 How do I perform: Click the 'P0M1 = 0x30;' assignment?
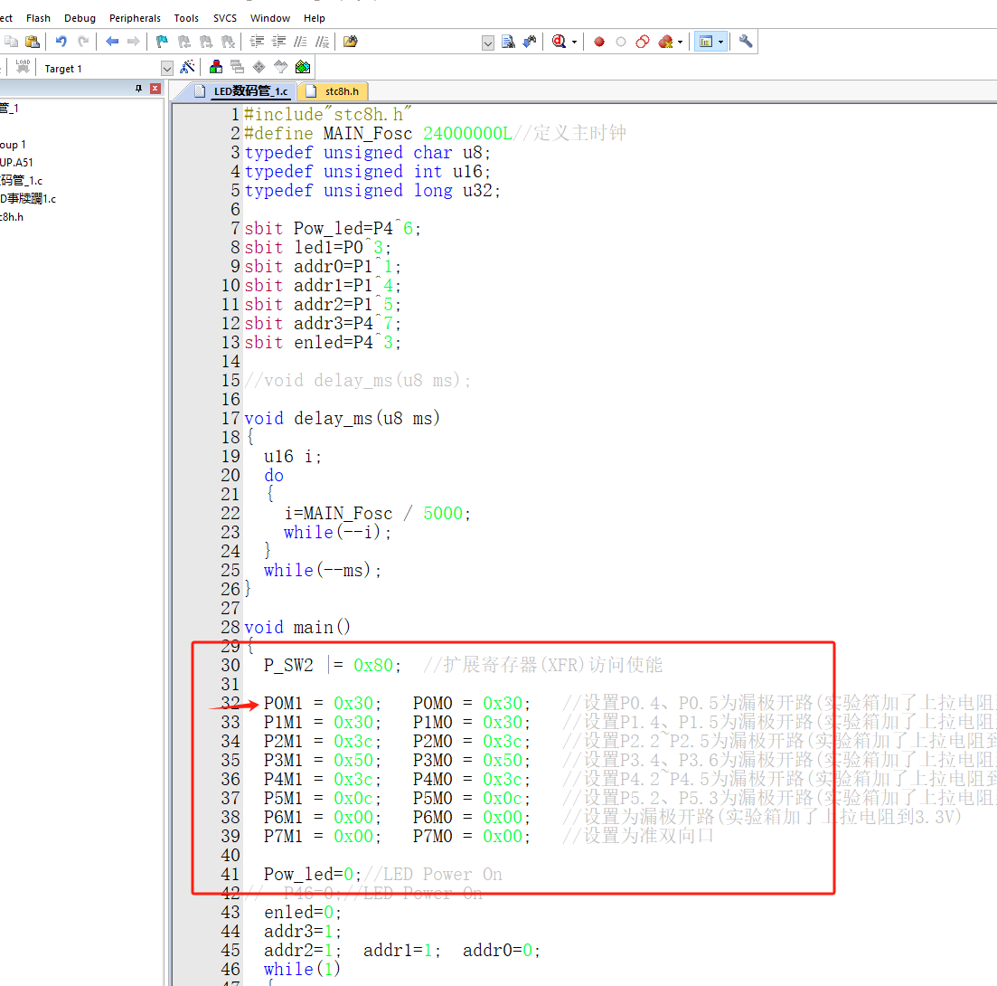323,704
